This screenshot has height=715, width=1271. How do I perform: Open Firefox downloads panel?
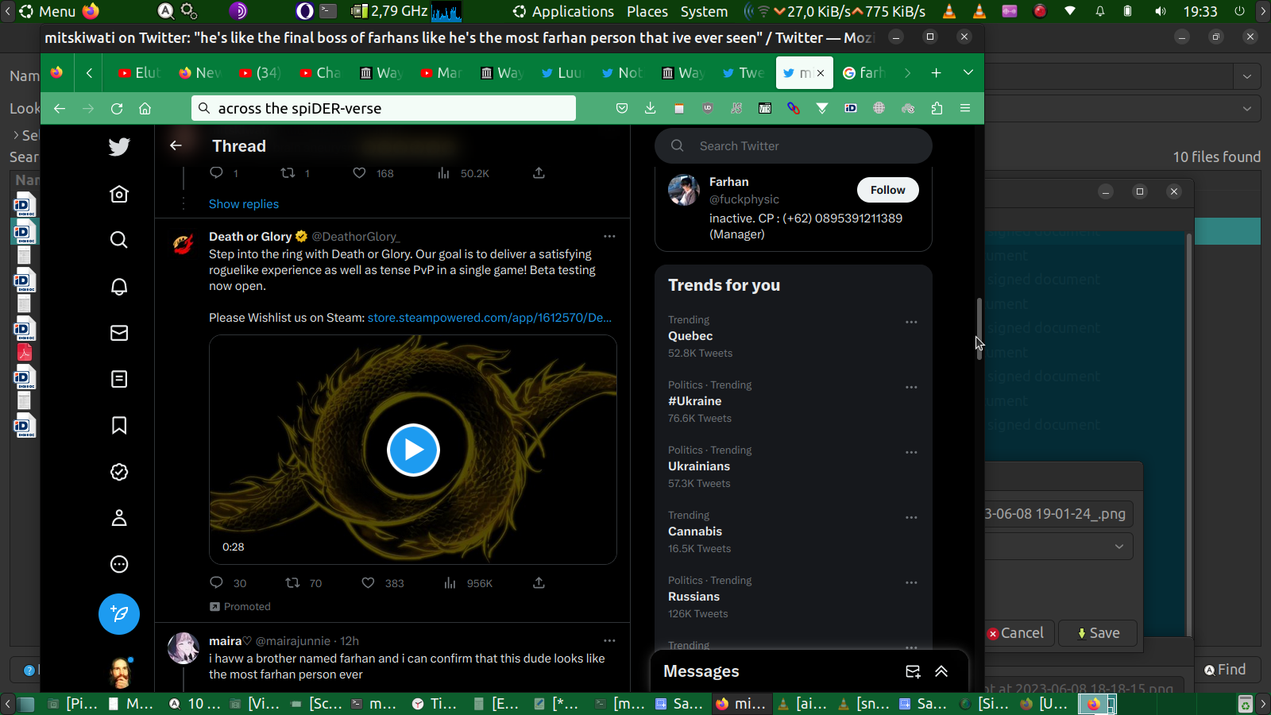(650, 108)
